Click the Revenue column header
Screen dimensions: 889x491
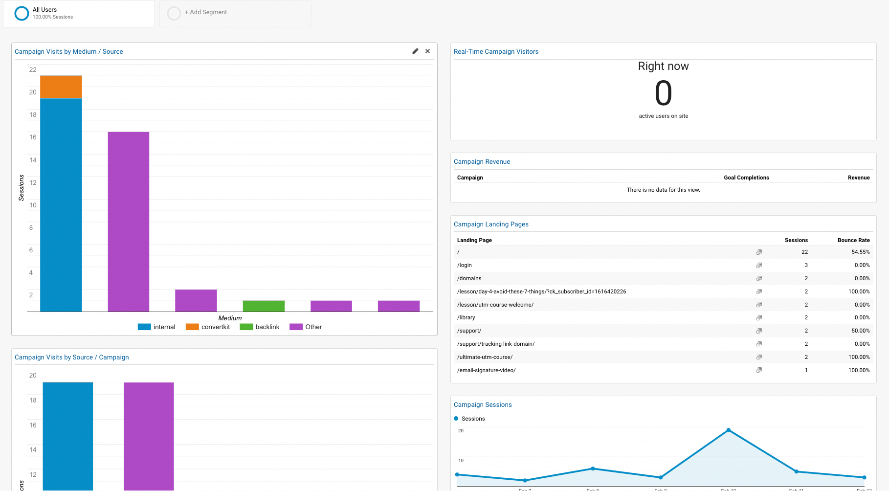859,178
